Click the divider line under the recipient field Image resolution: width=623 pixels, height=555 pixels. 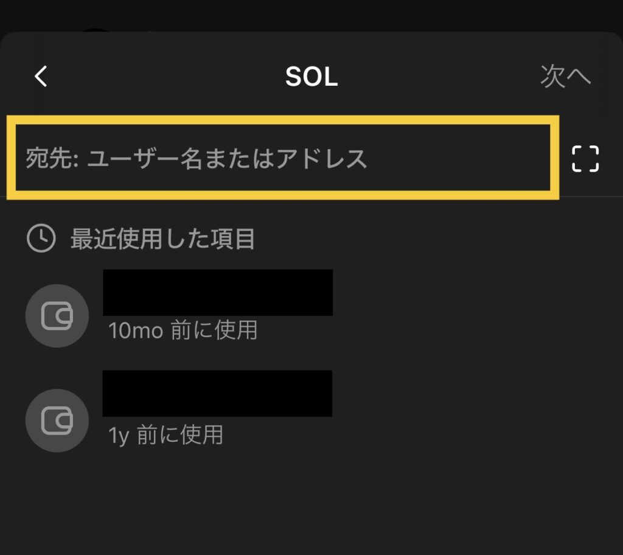click(x=590, y=197)
